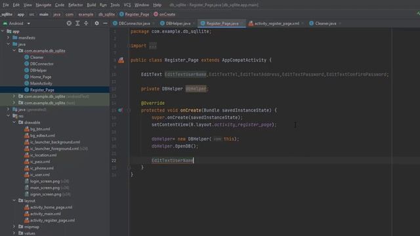This screenshot has height=236, width=420.
Task: Collapse the res folder
Action: [9, 115]
